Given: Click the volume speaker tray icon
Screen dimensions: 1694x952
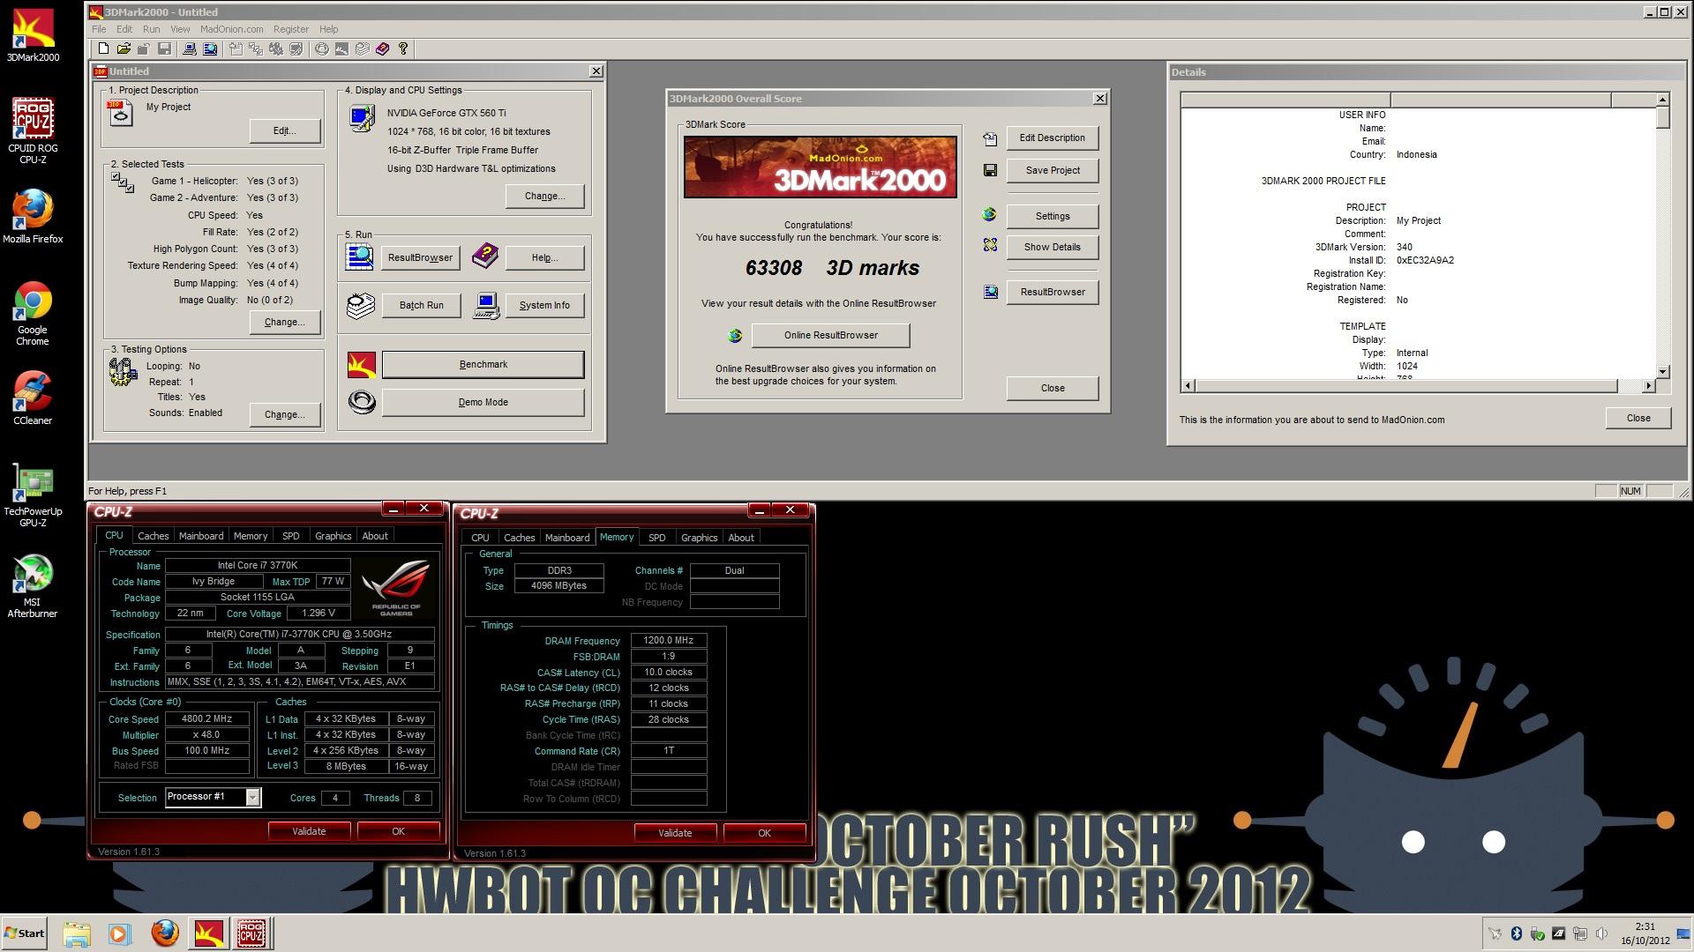Looking at the screenshot, I should (1600, 933).
